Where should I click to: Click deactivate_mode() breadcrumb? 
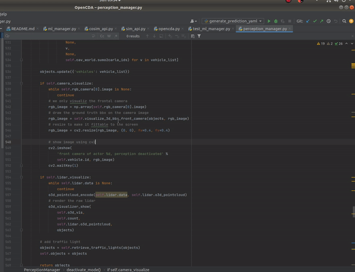tap(83, 269)
